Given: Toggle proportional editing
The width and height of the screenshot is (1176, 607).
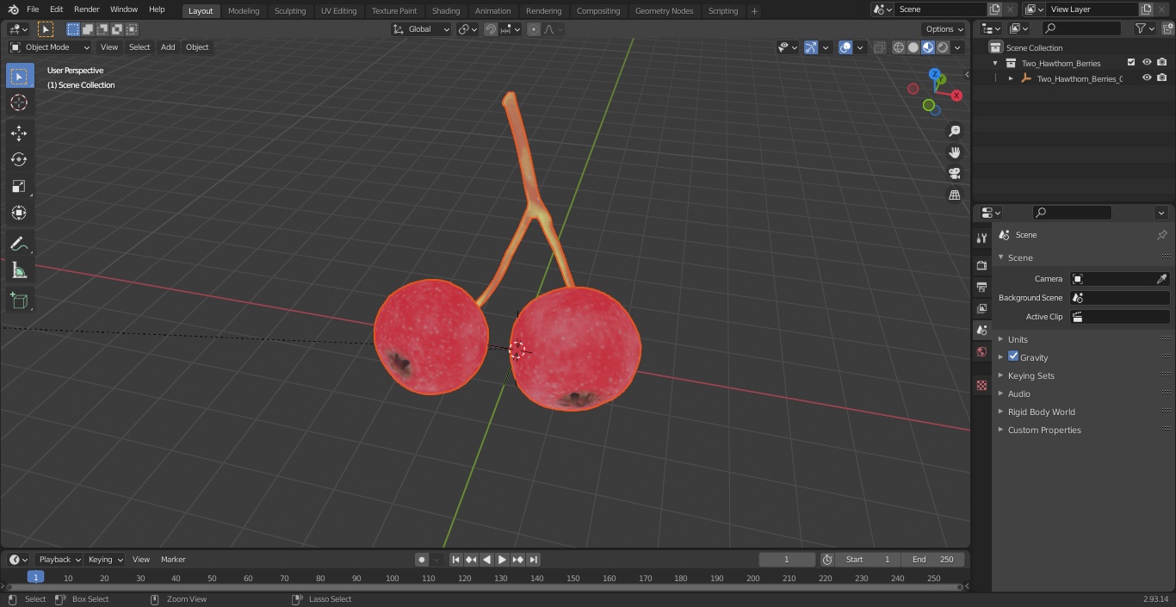Looking at the screenshot, I should tap(534, 29).
